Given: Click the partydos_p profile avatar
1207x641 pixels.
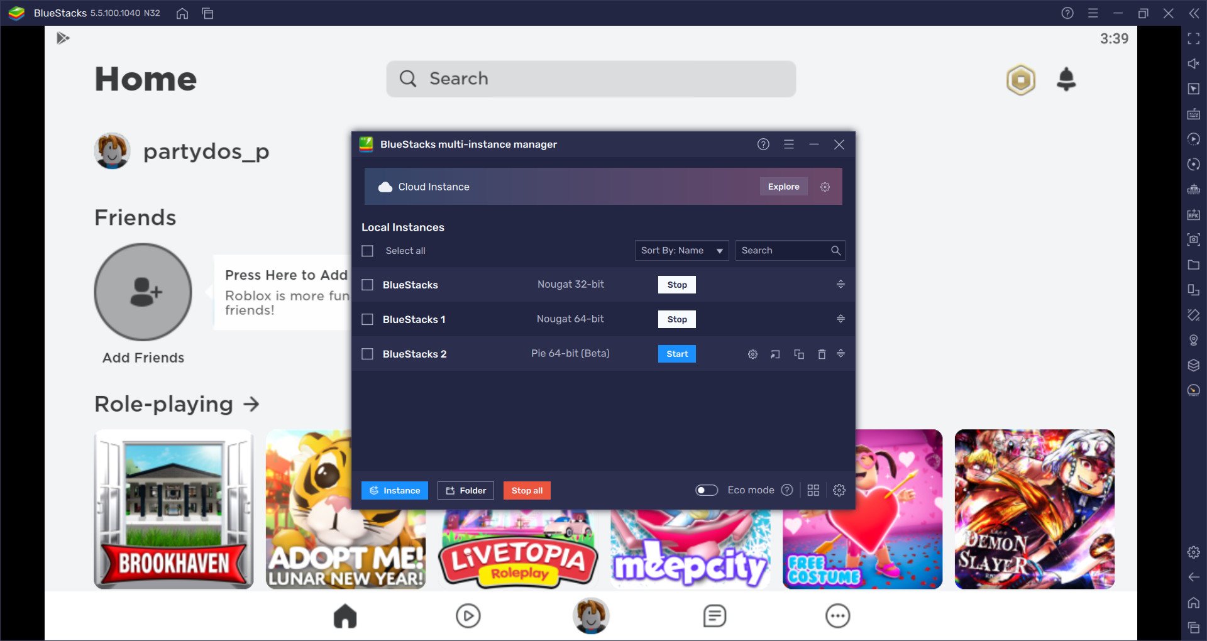Looking at the screenshot, I should pos(112,151).
